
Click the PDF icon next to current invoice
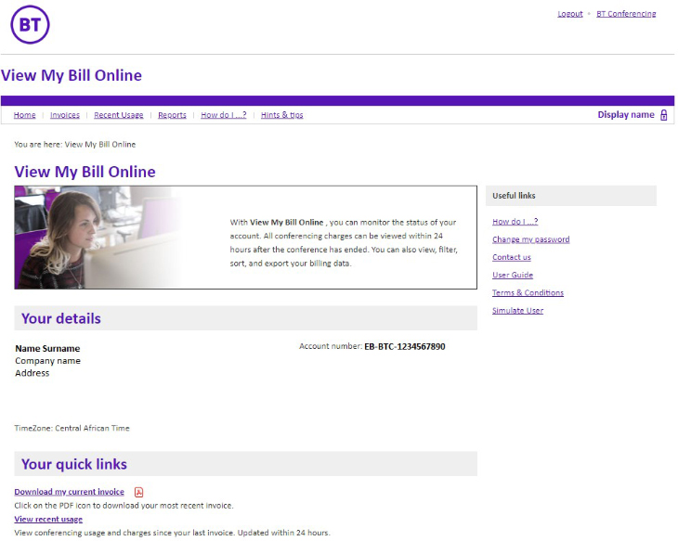138,492
